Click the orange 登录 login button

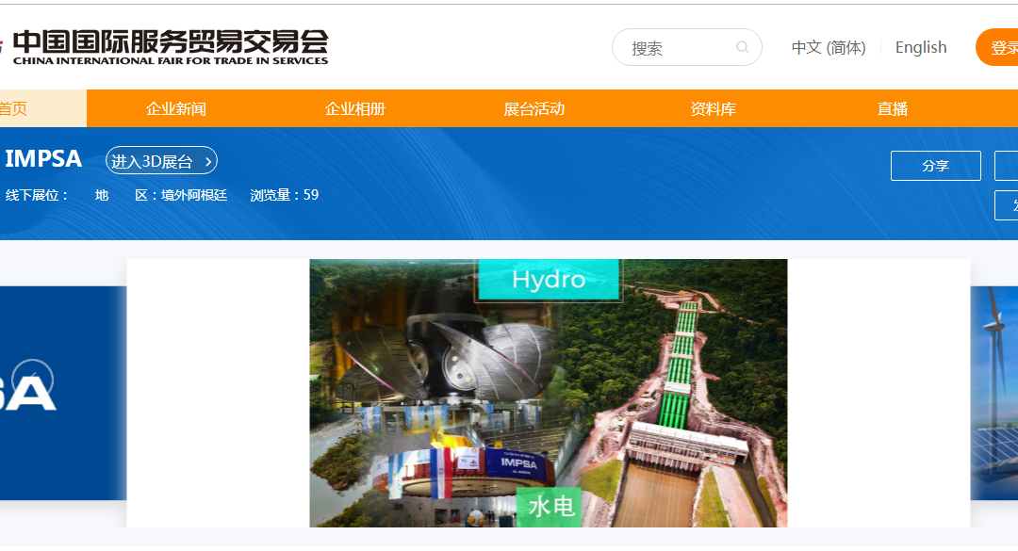tap(997, 47)
